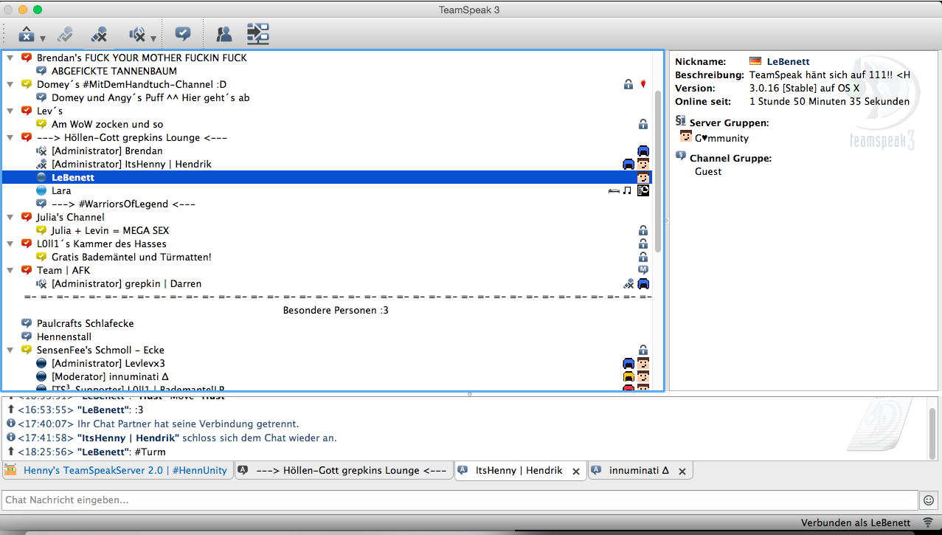Open the Away status dropdown arrow
Screen dimensions: 942x535
[x=43, y=38]
